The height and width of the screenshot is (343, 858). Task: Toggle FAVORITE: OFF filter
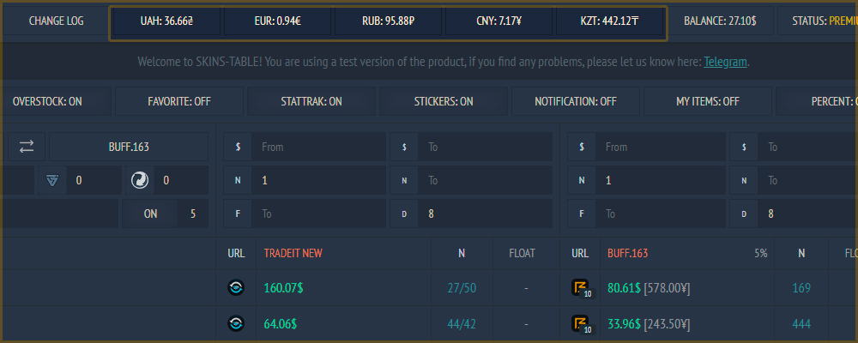coord(179,101)
